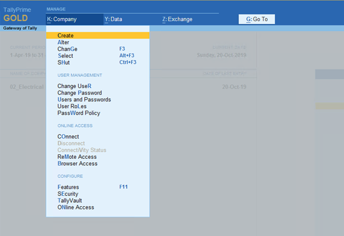Open ONline Access configuration

(75, 207)
